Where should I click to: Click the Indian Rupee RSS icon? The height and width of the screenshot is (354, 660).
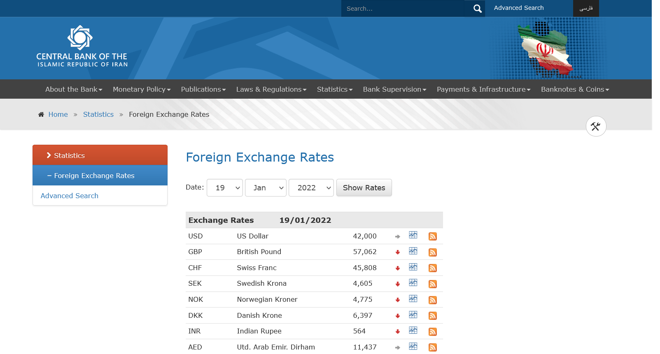[432, 332]
